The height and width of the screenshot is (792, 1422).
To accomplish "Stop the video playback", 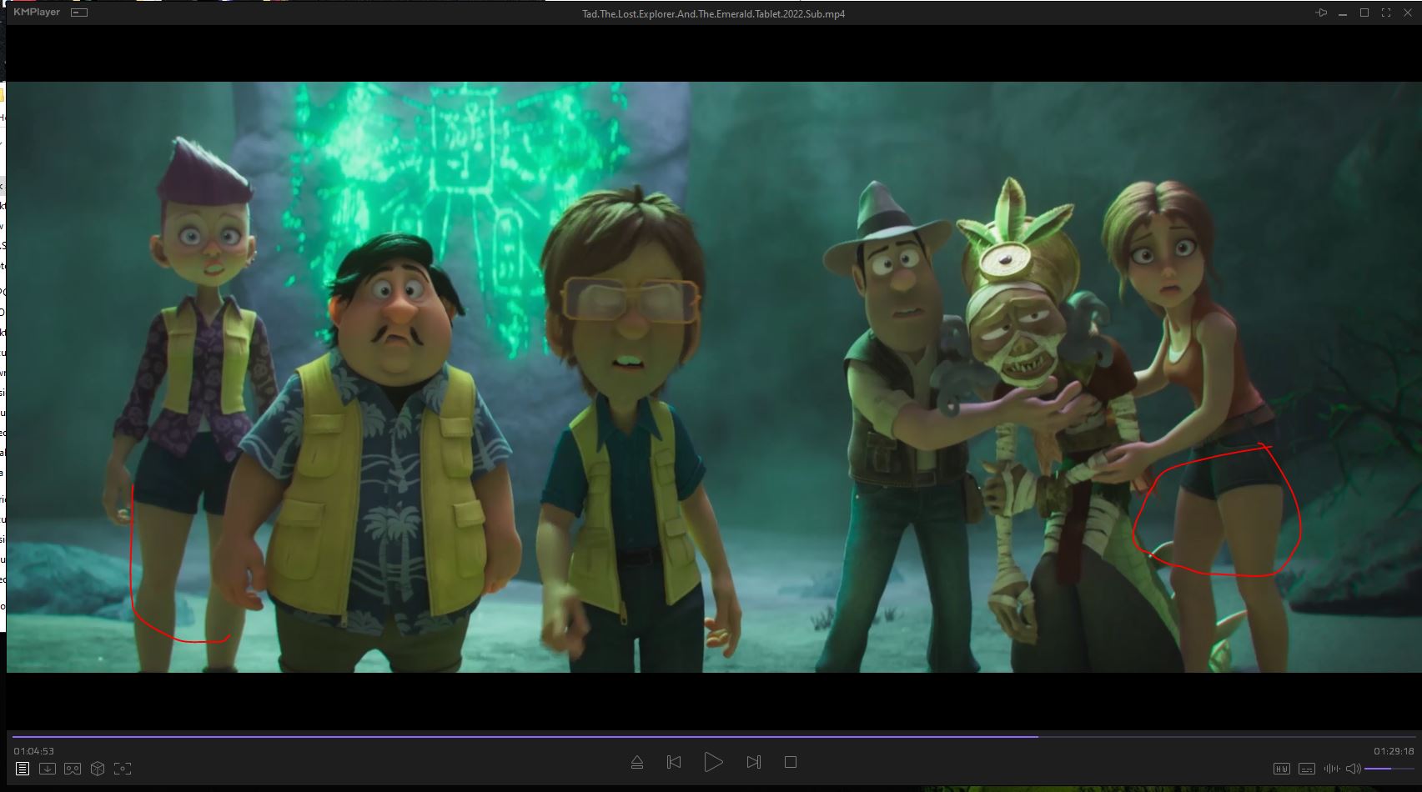I will (791, 762).
